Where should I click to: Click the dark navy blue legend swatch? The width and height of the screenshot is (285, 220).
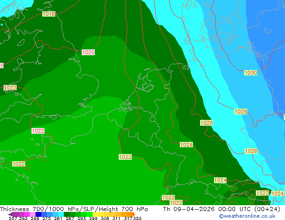38,214
